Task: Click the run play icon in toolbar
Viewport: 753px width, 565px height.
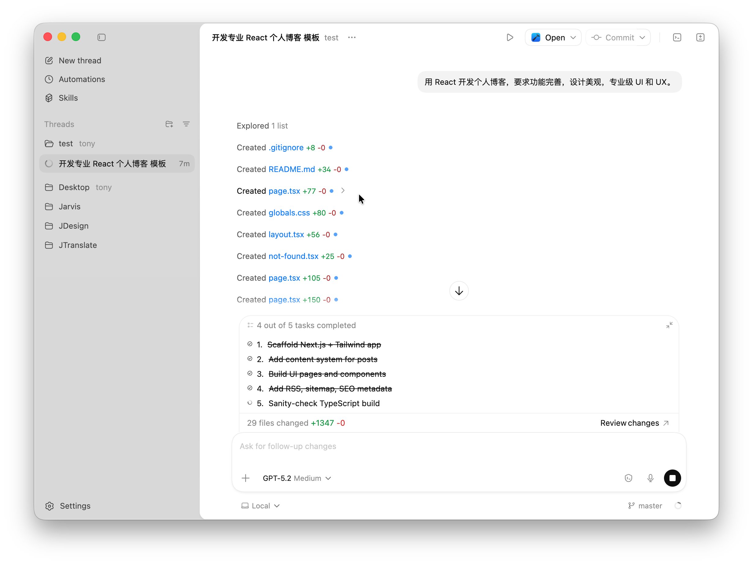Action: 510,37
